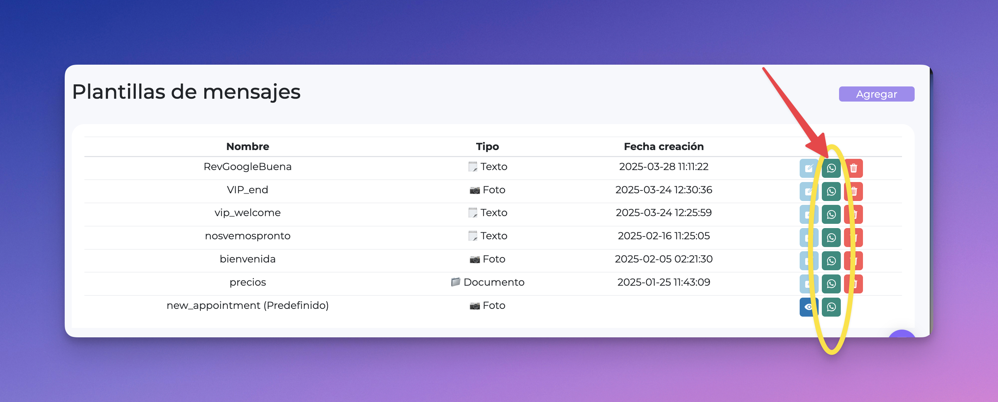Click Foto type in new_appointment row
Image resolution: width=998 pixels, height=402 pixels.
487,305
